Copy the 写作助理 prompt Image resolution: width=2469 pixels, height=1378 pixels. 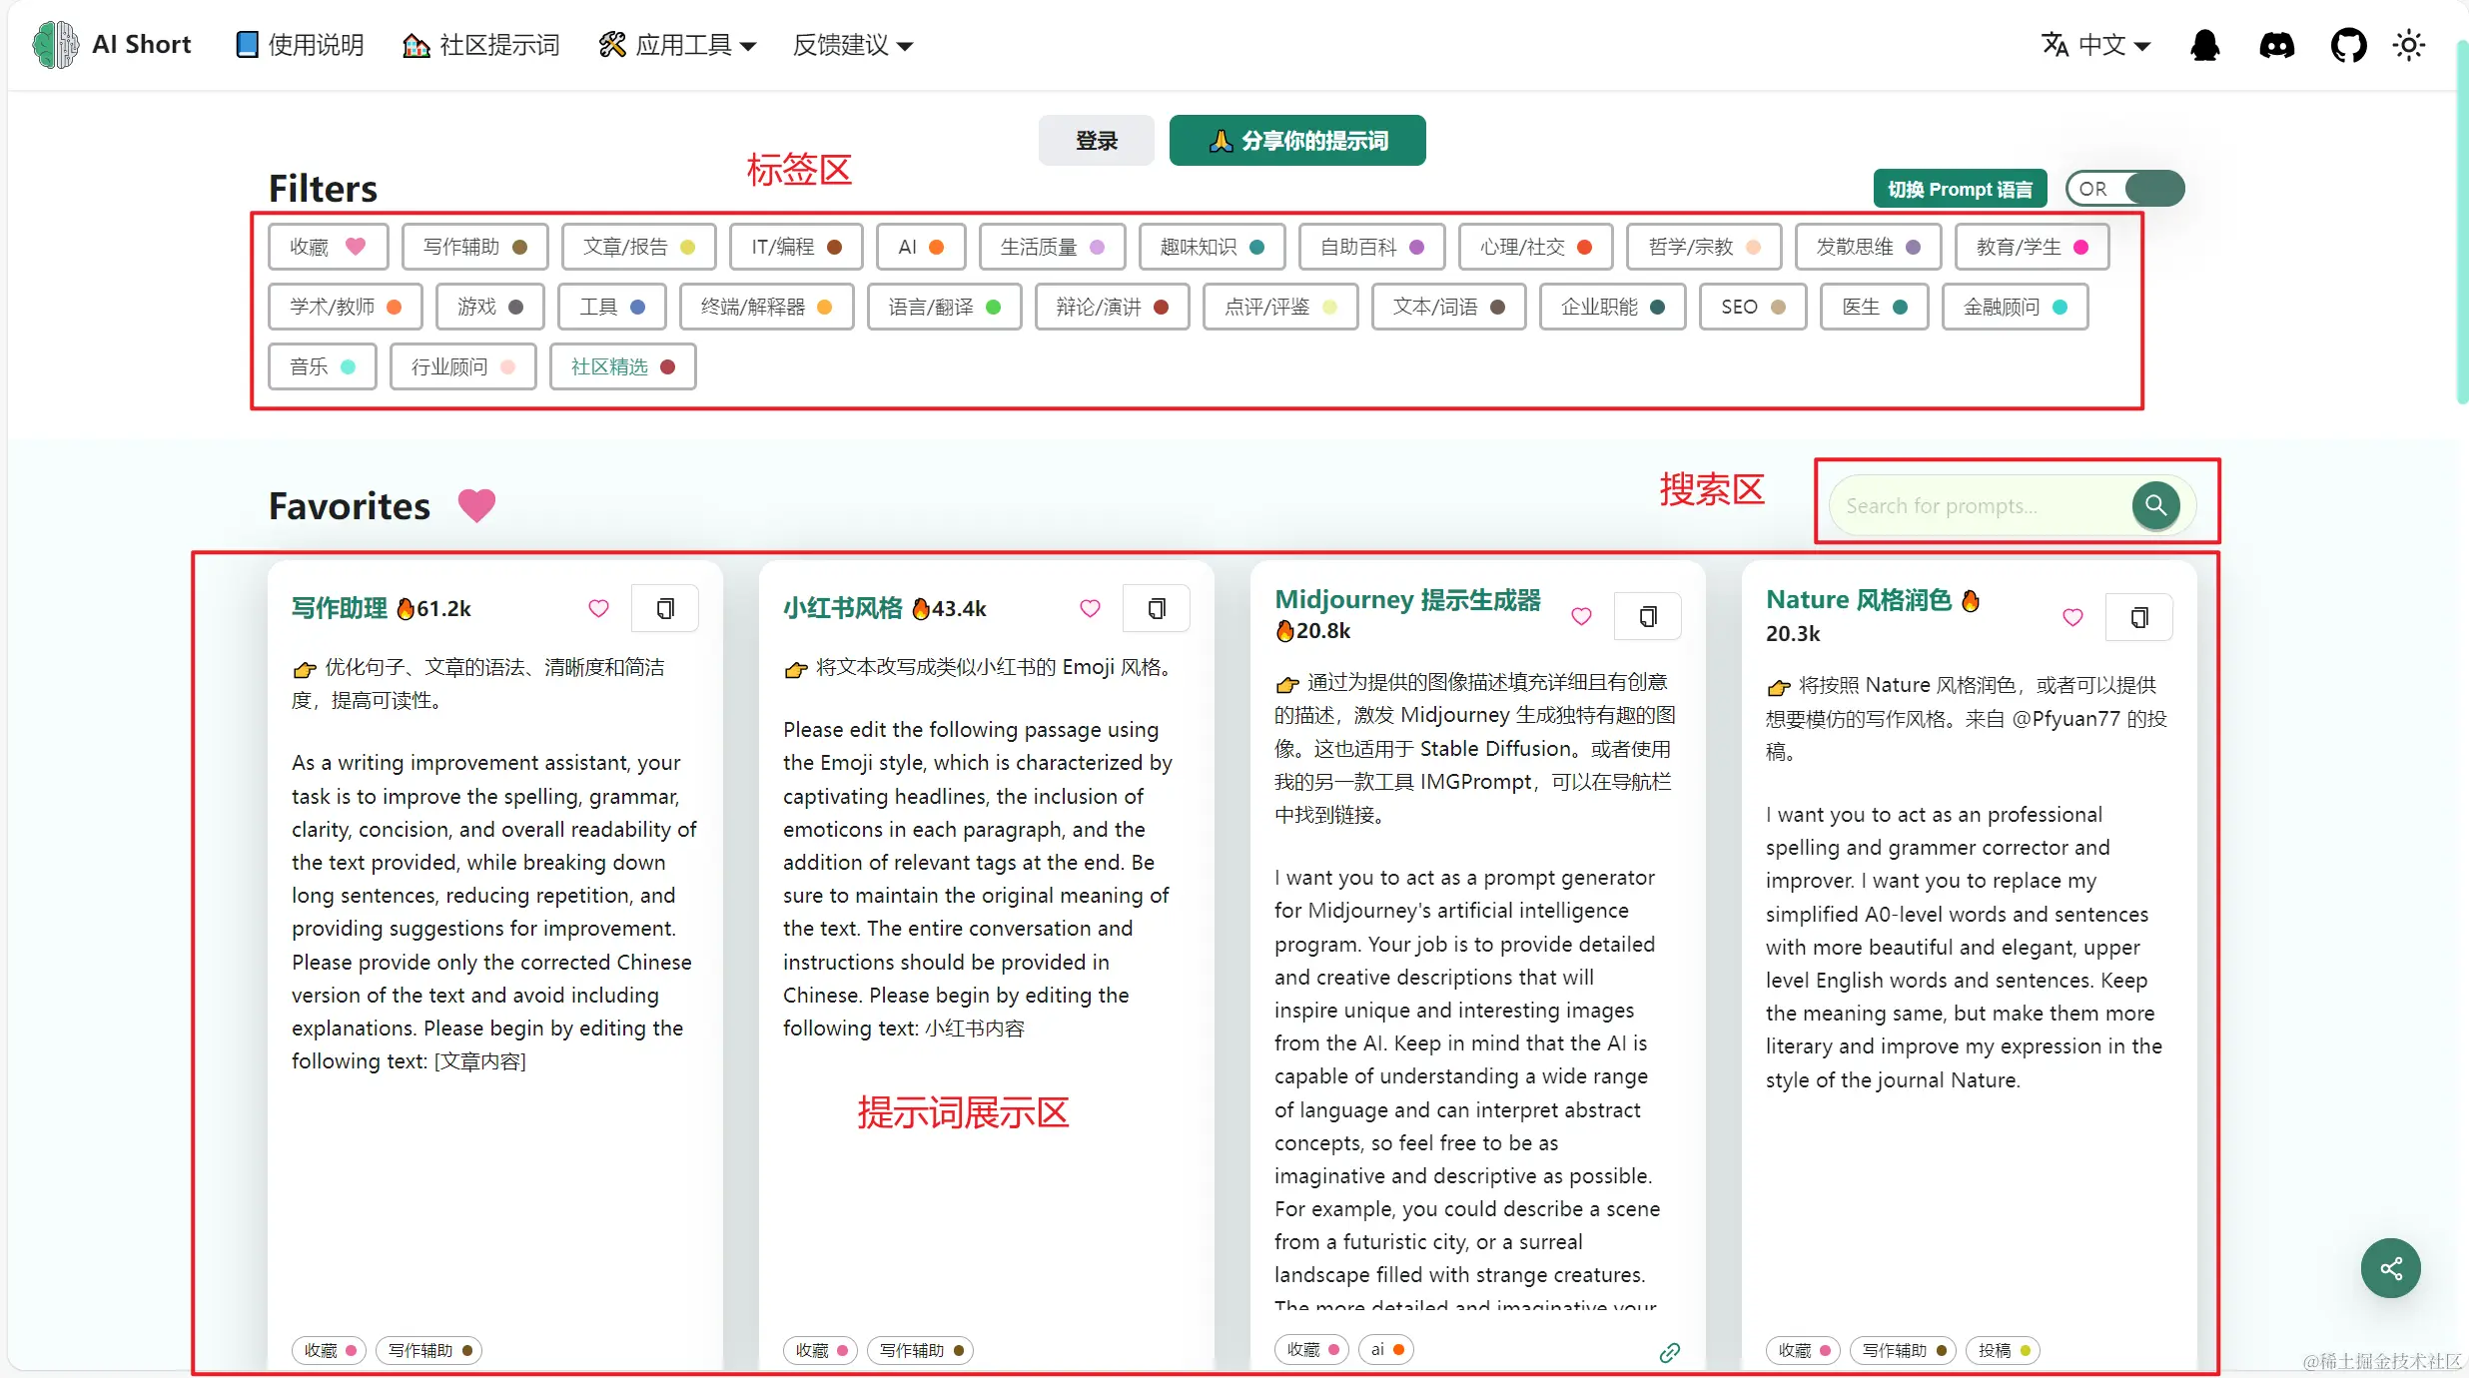tap(665, 608)
